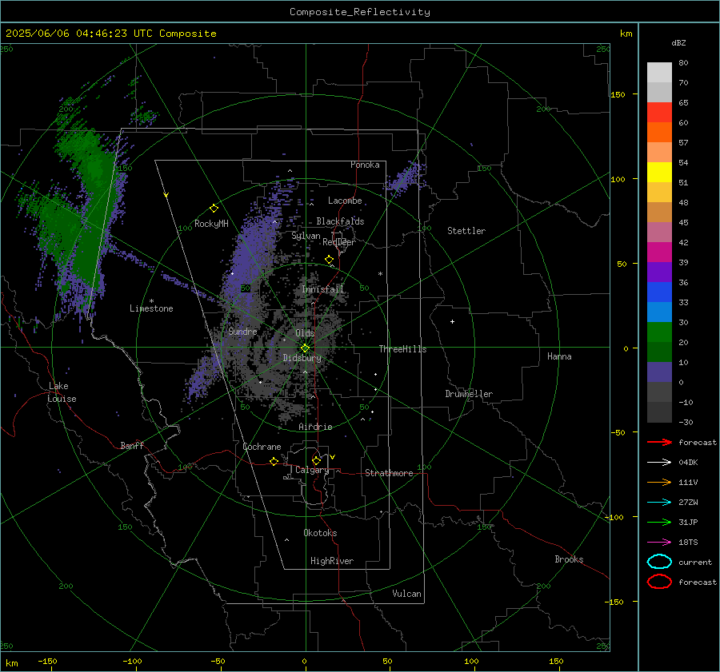720x672 pixels.
Task: Click the Drumheller city label
Action: [x=469, y=394]
